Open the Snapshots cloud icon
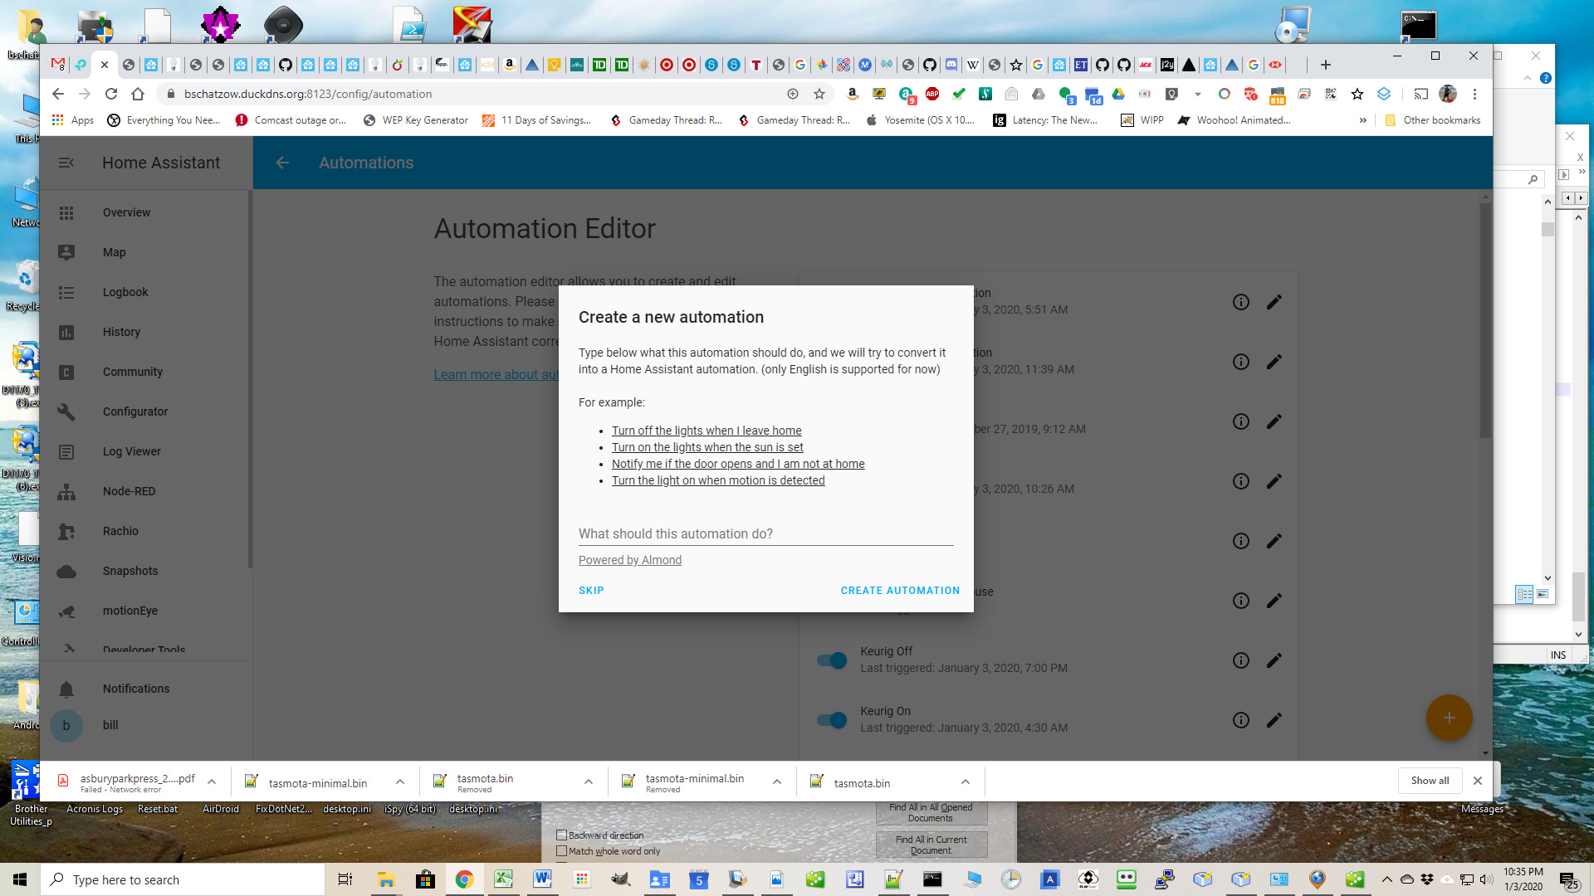Viewport: 1594px width, 896px height. 66,572
